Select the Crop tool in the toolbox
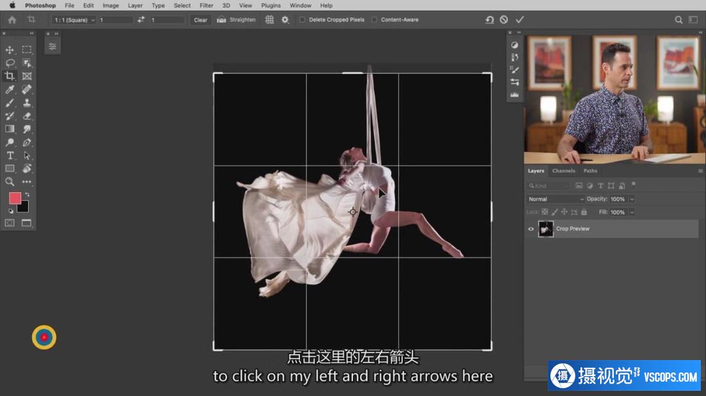The width and height of the screenshot is (706, 396). click(x=9, y=76)
